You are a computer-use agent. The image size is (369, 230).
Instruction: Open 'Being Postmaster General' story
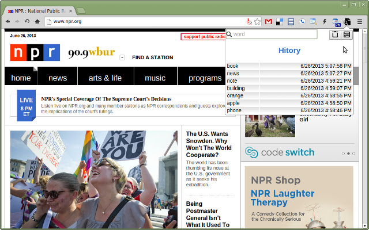point(208,214)
